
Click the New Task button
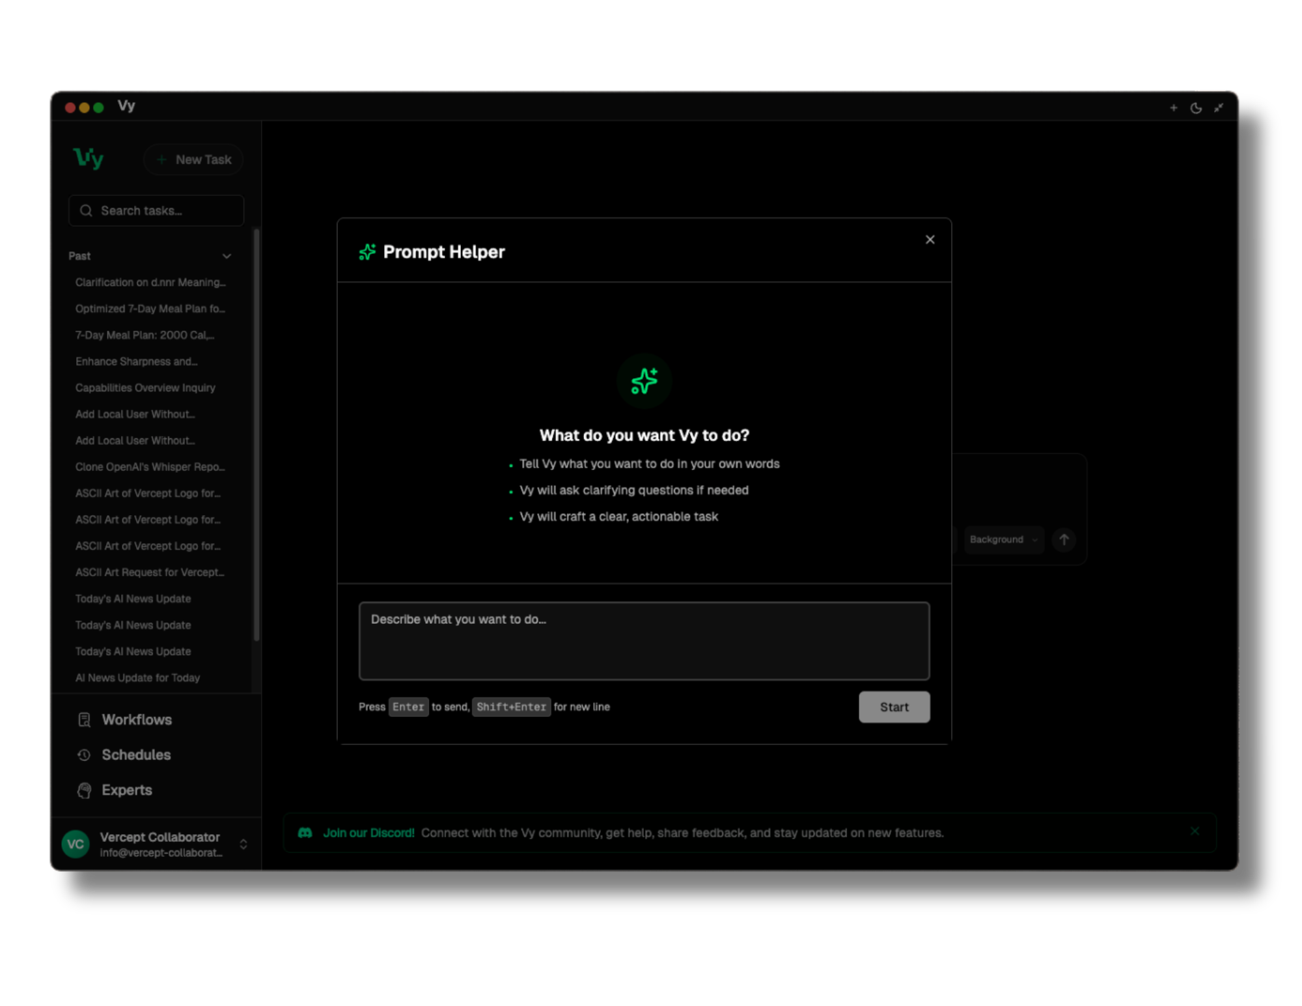(x=193, y=159)
